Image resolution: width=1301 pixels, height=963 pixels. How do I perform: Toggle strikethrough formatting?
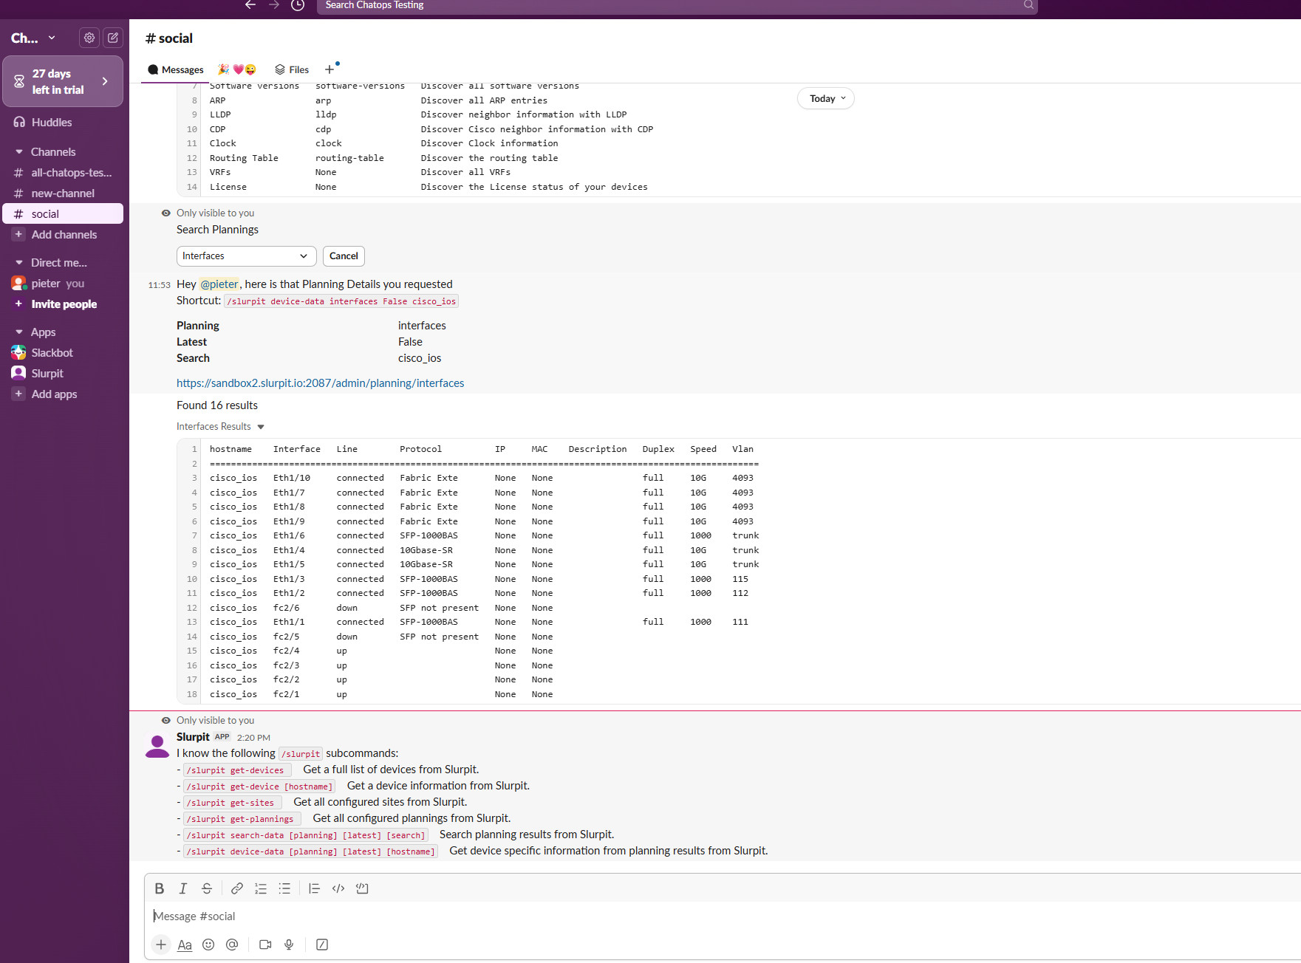coord(207,888)
